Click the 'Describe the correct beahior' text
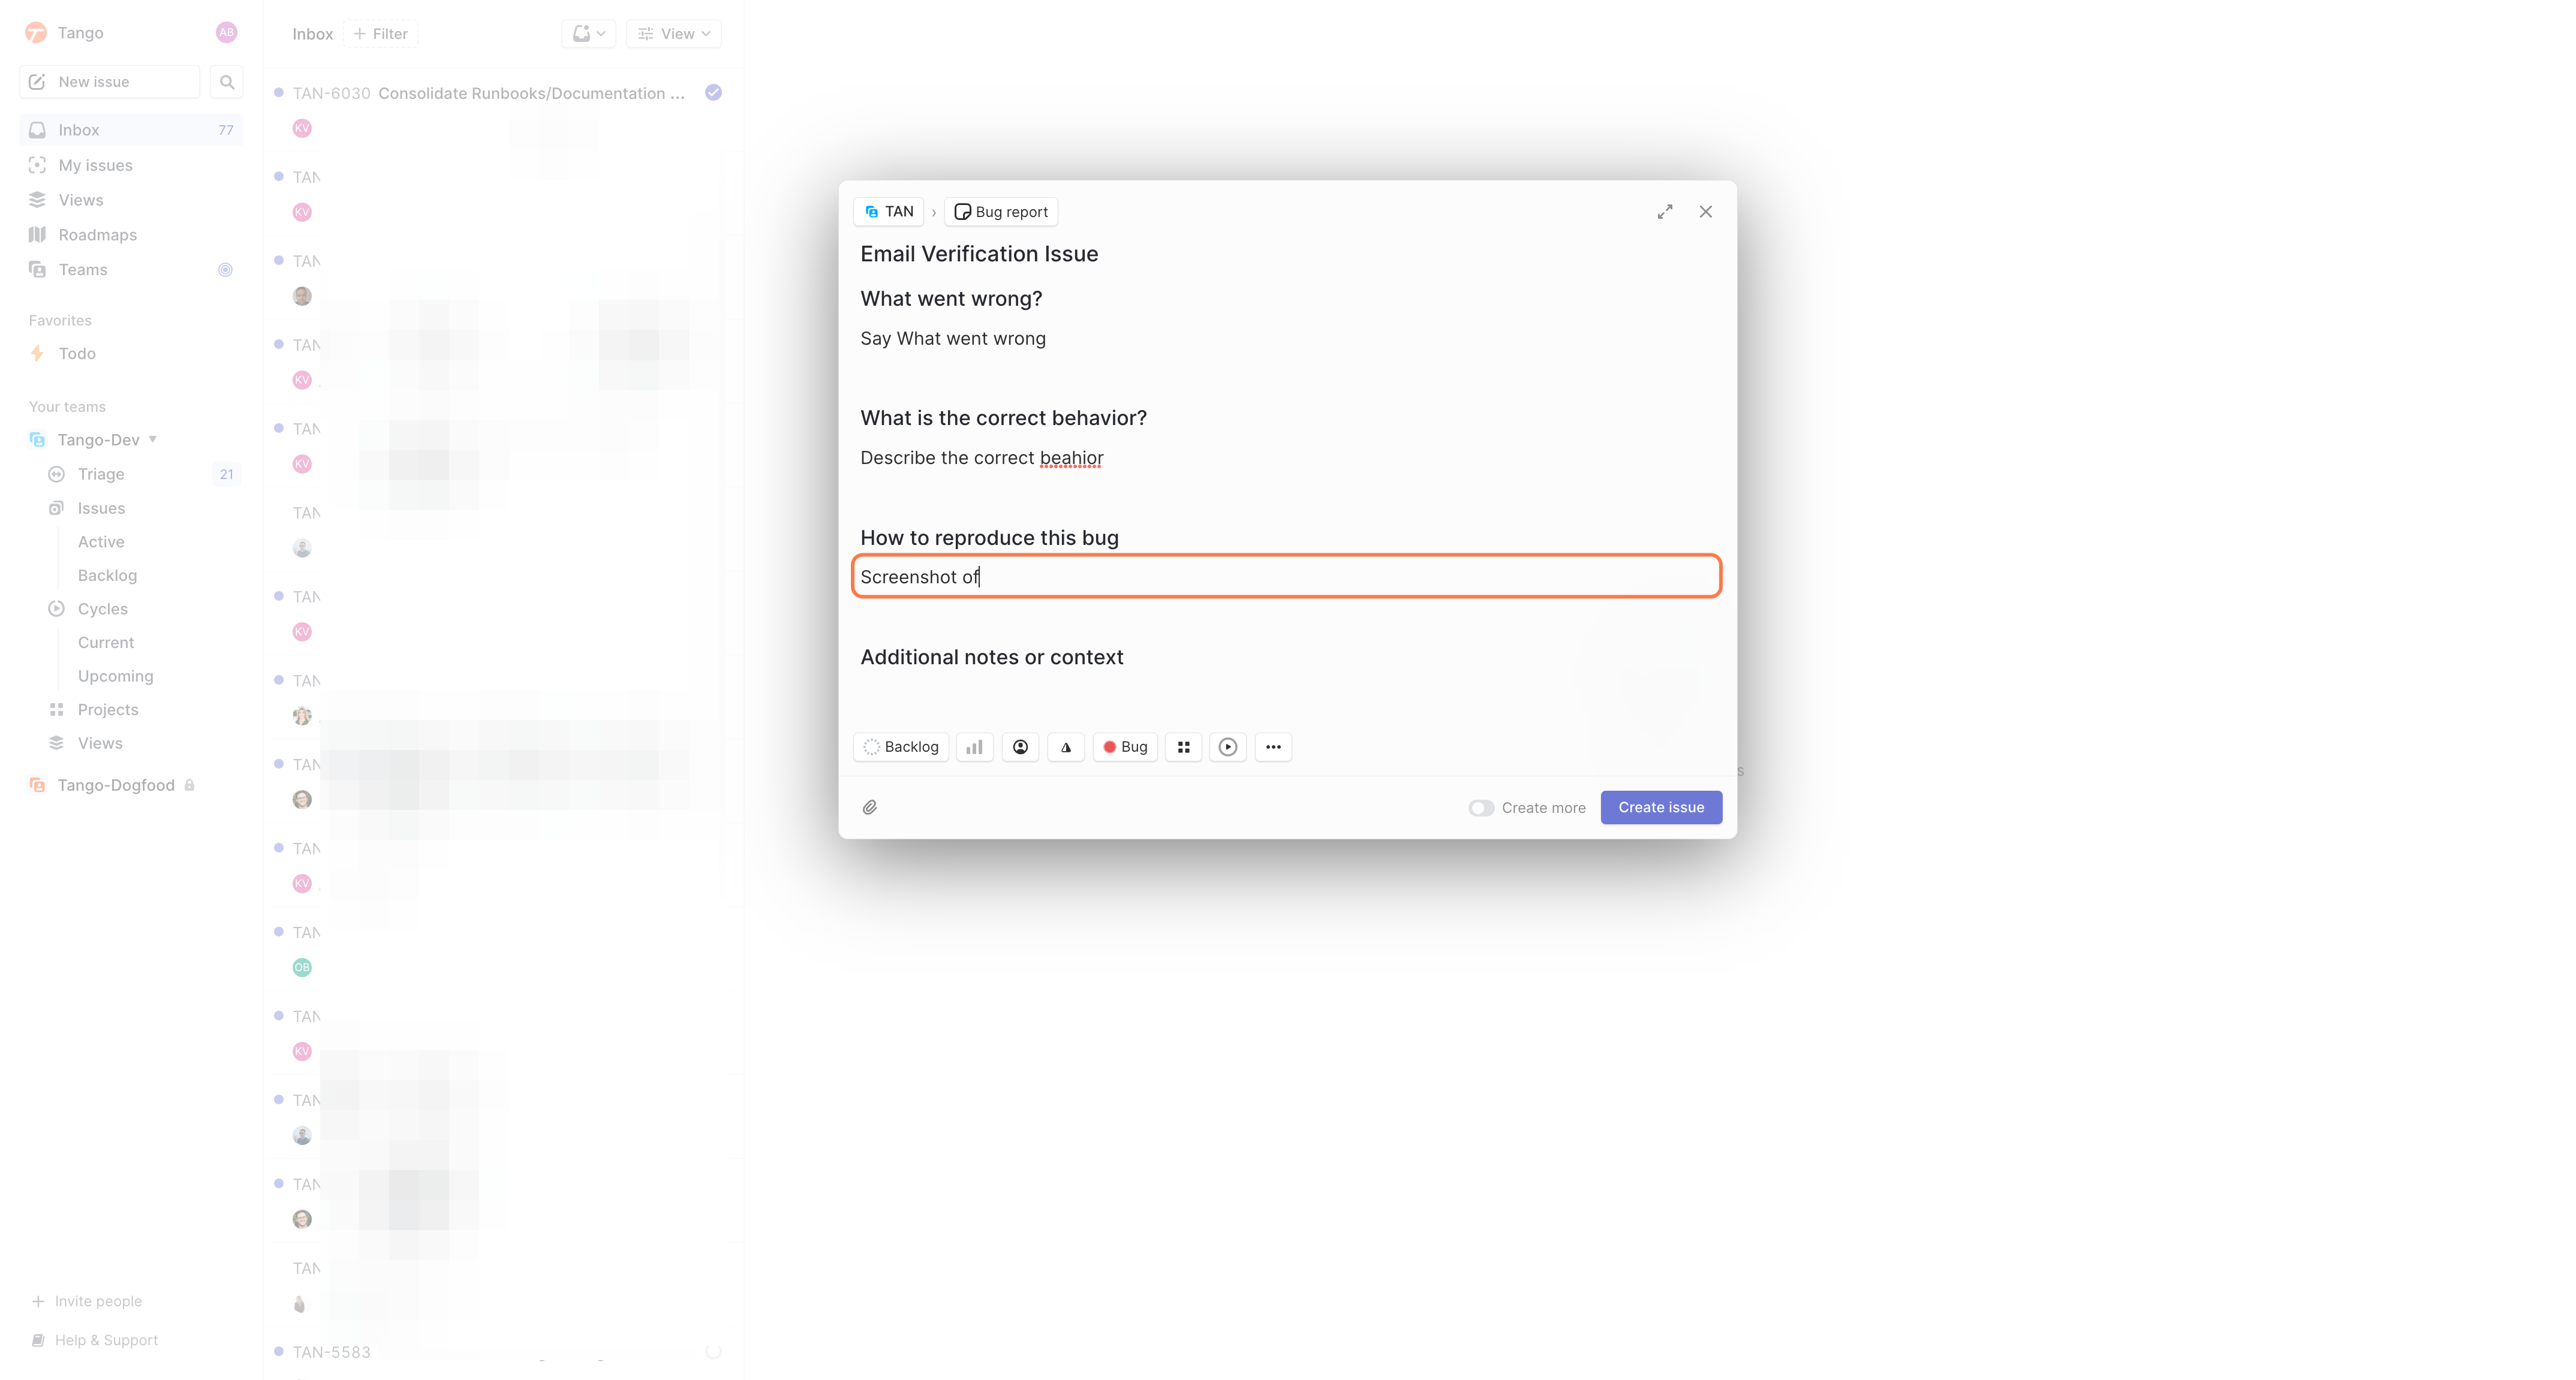The width and height of the screenshot is (2576, 1380). tap(982, 458)
